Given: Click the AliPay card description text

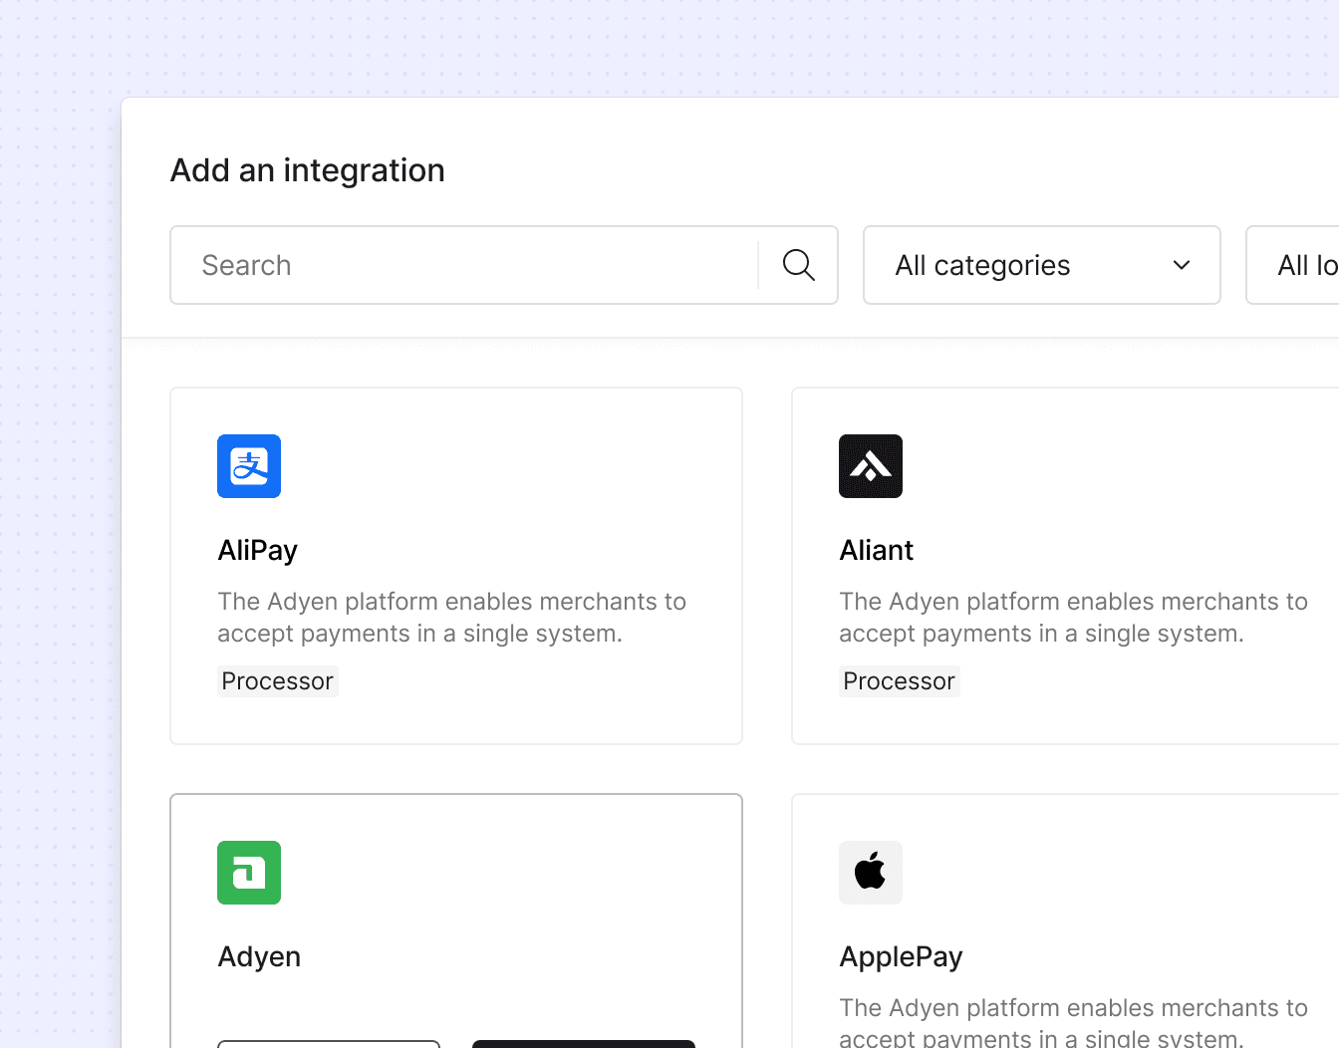Looking at the screenshot, I should coord(452,618).
